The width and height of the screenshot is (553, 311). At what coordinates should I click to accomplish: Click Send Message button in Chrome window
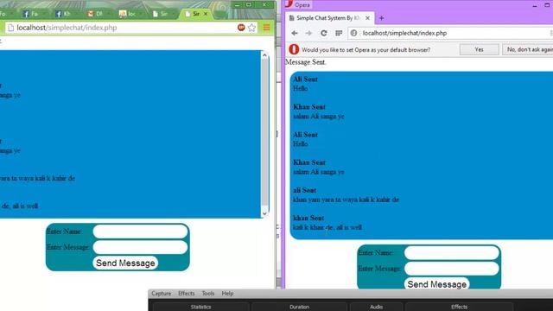(125, 263)
